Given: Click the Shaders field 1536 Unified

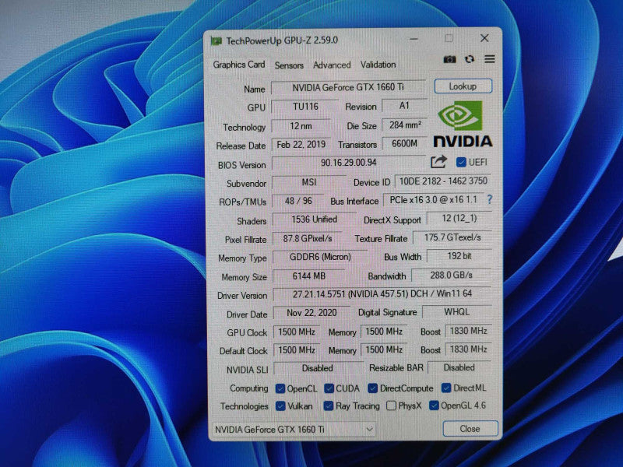Looking at the screenshot, I should 314,219.
